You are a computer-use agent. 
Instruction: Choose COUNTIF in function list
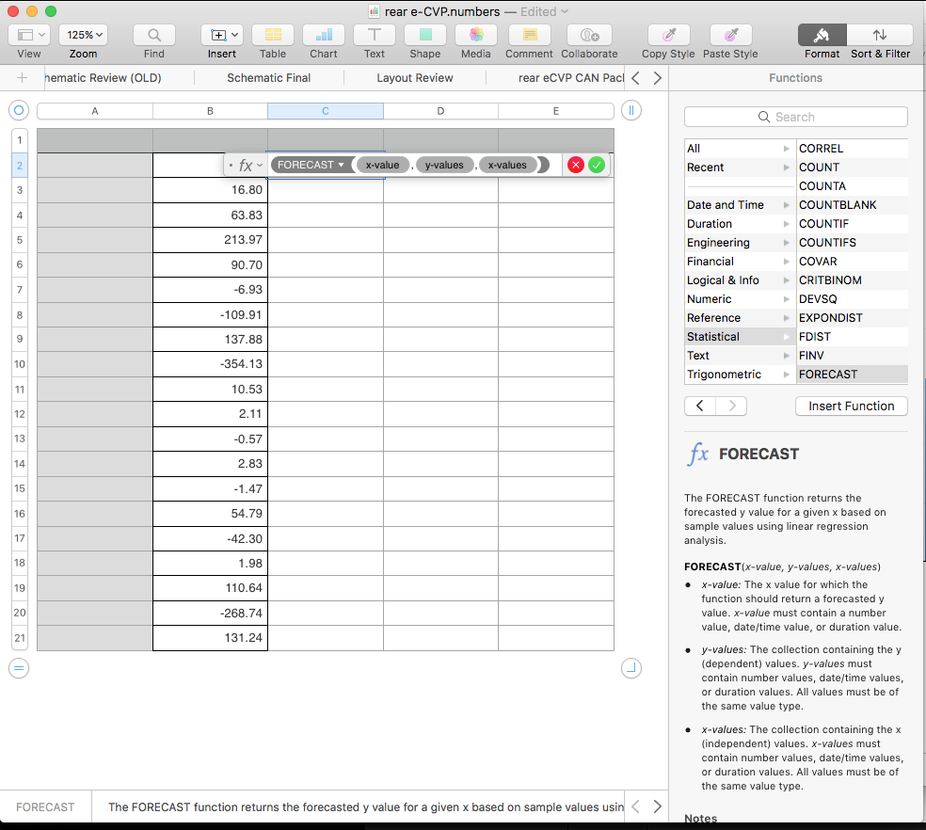[853, 224]
